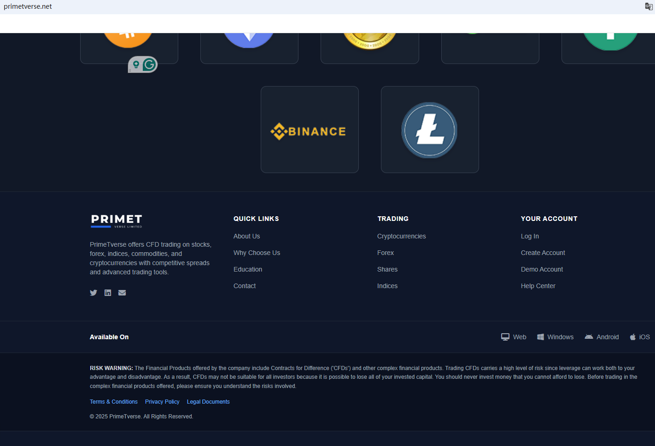This screenshot has width=655, height=446.
Task: Select the Indices link
Action: pyautogui.click(x=387, y=286)
